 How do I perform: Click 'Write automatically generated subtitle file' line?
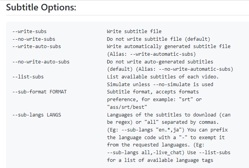(169, 46)
